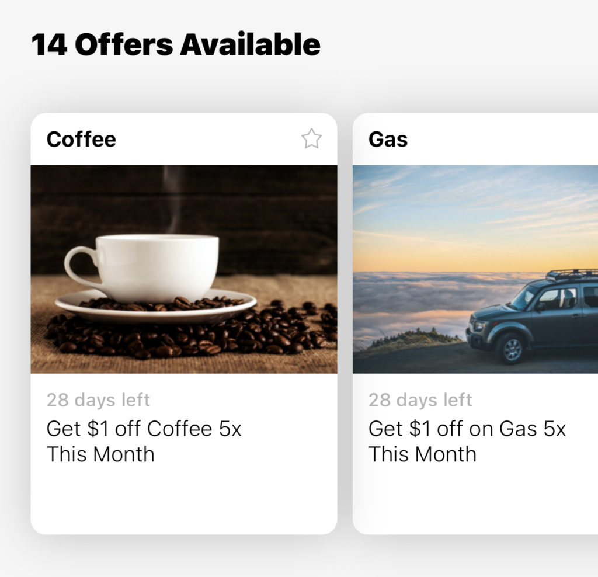
Task: Click the white cup in the Coffee image
Action: (158, 266)
